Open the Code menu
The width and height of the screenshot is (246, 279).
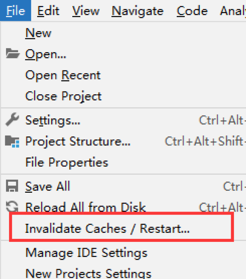click(192, 11)
